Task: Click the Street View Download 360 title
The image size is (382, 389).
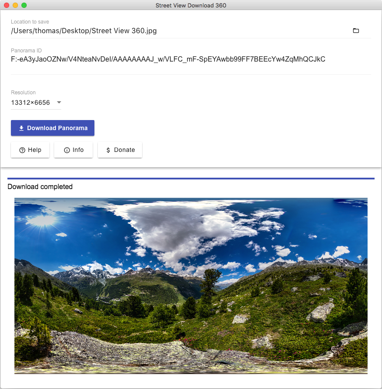Action: tap(191, 5)
